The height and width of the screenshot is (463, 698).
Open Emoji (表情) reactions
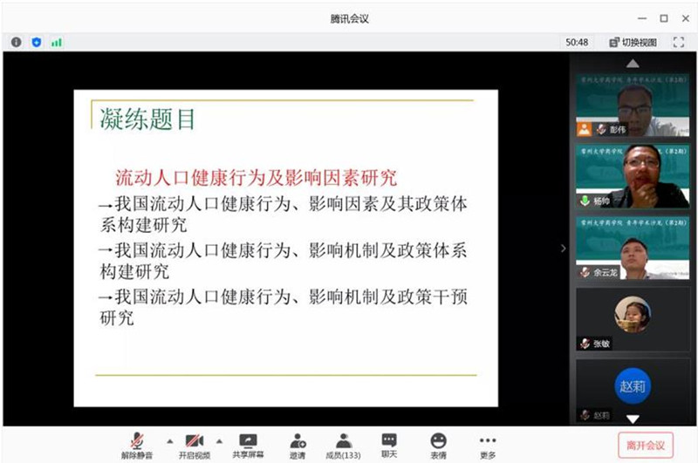click(x=438, y=446)
